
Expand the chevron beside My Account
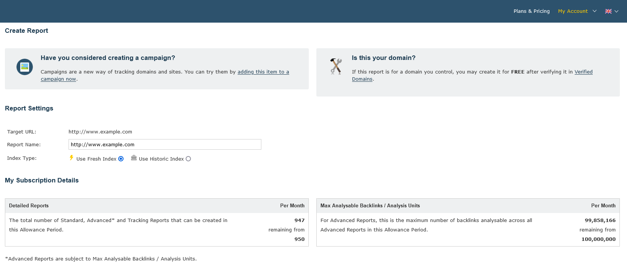[x=595, y=11]
